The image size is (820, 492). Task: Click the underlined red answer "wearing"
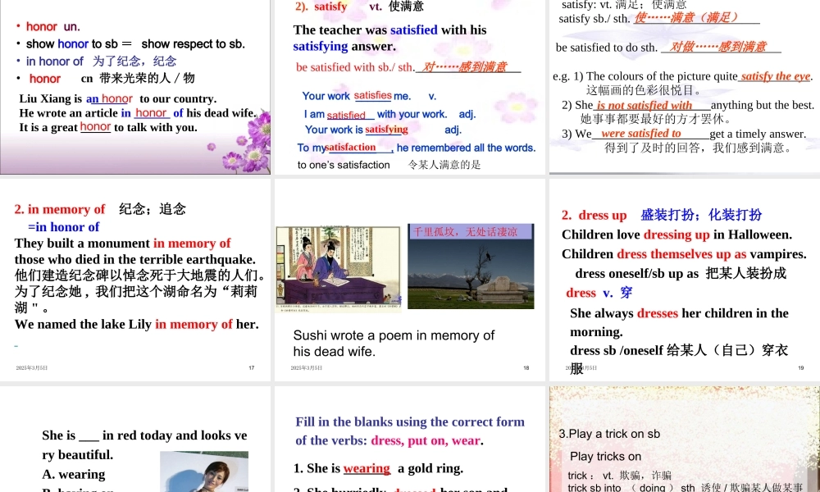pyautogui.click(x=367, y=469)
